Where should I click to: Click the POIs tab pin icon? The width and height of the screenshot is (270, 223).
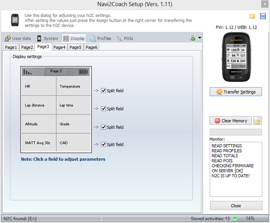(x=119, y=38)
